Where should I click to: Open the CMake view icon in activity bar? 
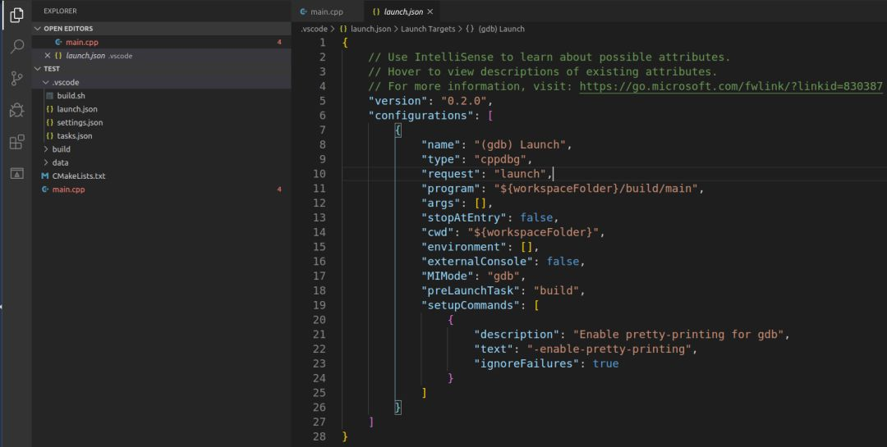[17, 174]
